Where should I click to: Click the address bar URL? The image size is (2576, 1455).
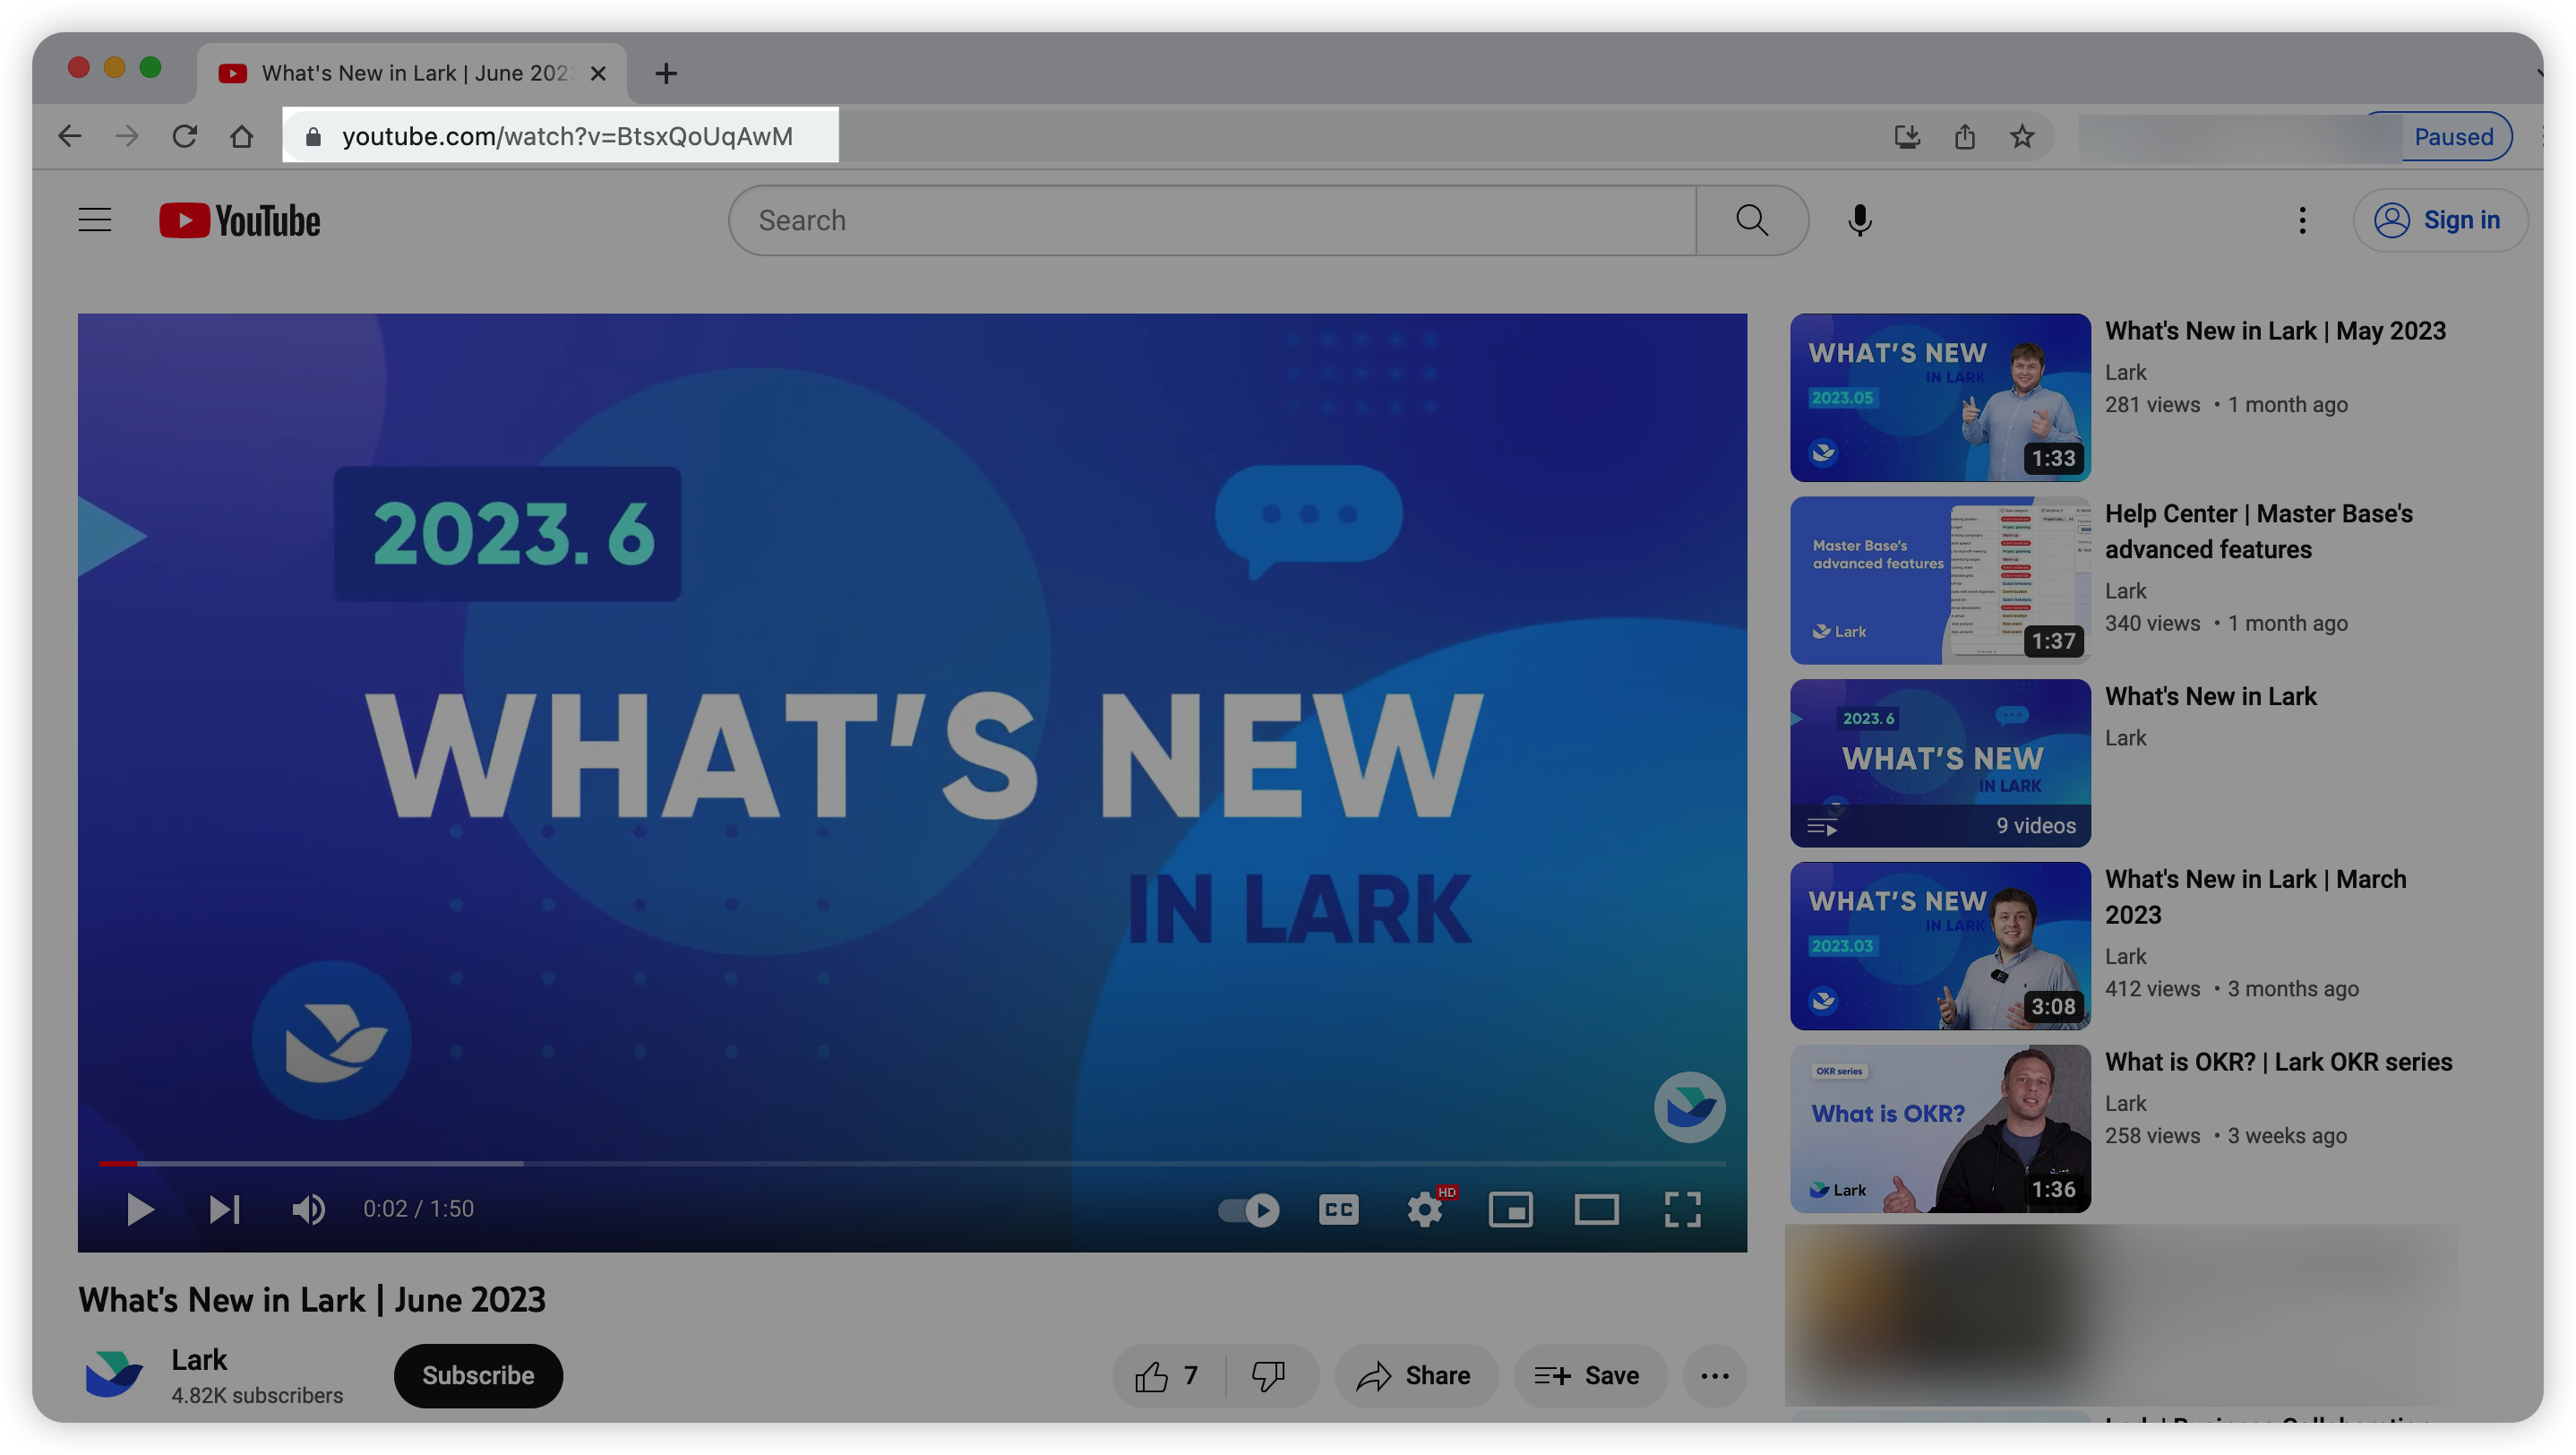tap(567, 136)
